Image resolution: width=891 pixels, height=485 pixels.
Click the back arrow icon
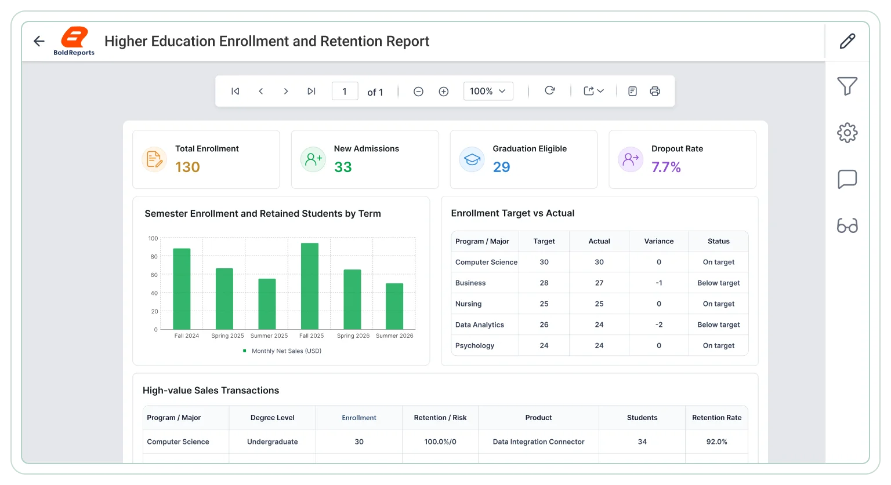click(x=39, y=41)
